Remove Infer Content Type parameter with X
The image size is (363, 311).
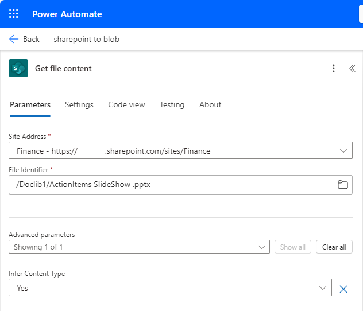(x=343, y=289)
